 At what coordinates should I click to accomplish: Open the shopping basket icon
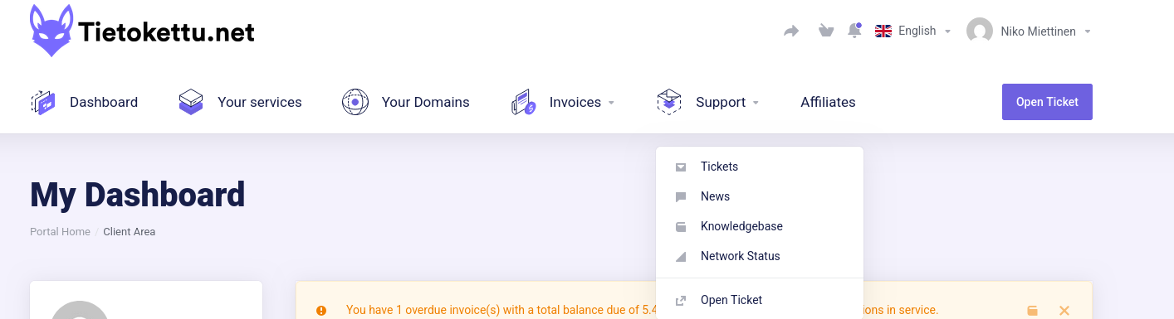pyautogui.click(x=825, y=31)
